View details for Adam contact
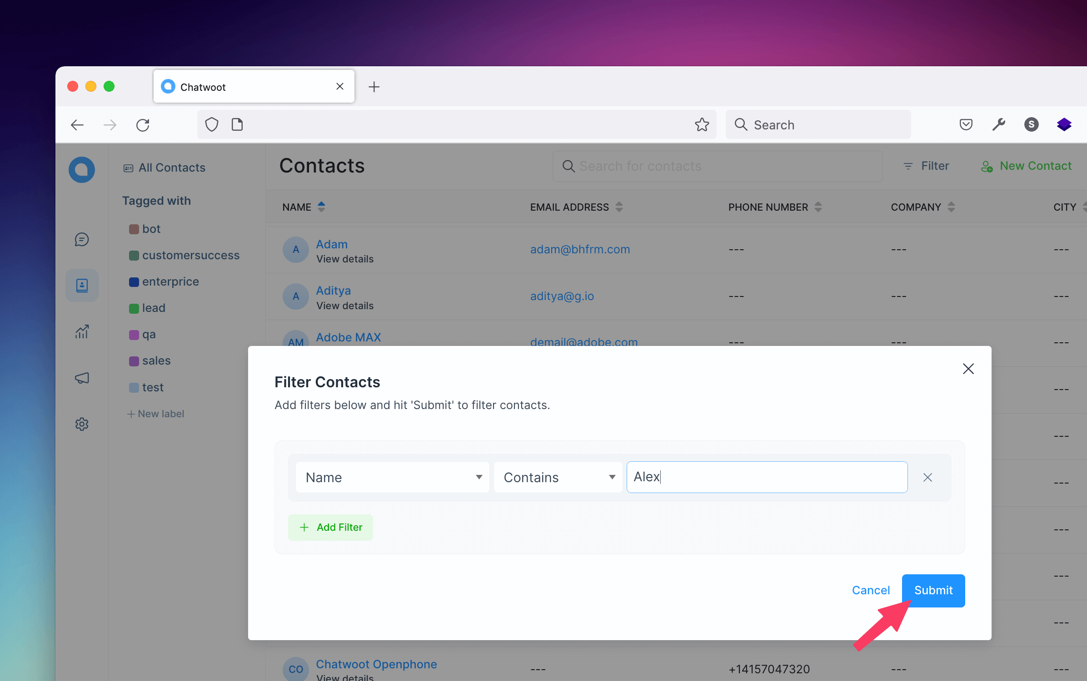 pyautogui.click(x=344, y=258)
